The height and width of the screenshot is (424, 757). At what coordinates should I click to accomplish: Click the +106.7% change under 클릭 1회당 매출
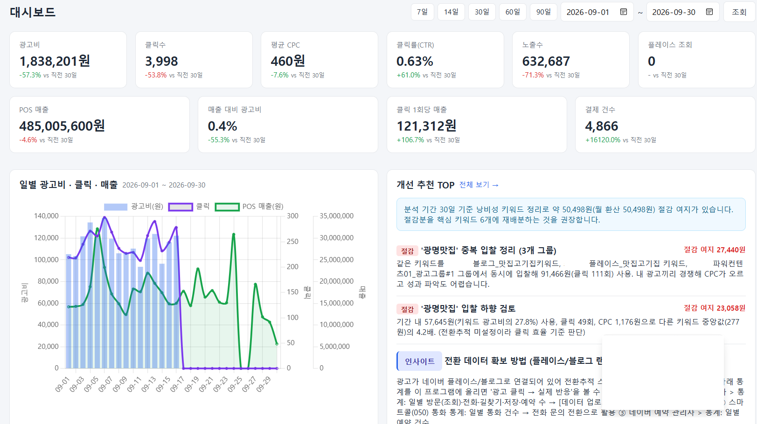pyautogui.click(x=410, y=140)
